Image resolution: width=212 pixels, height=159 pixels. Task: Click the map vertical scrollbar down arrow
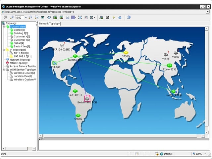(x=206, y=132)
